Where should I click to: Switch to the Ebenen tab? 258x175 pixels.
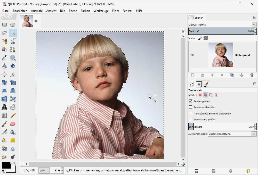click(x=196, y=17)
